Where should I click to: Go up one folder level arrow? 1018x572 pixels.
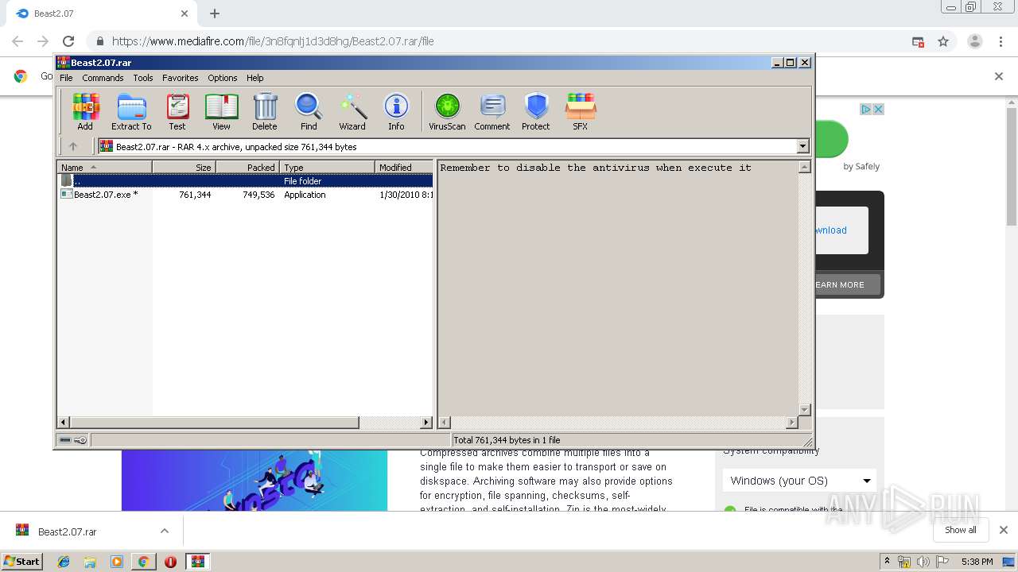pyautogui.click(x=73, y=146)
